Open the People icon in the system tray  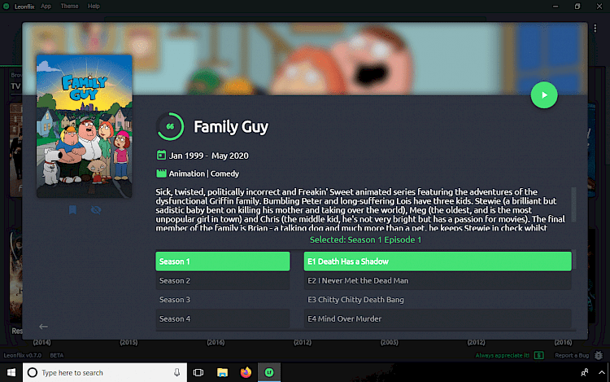coord(584,373)
